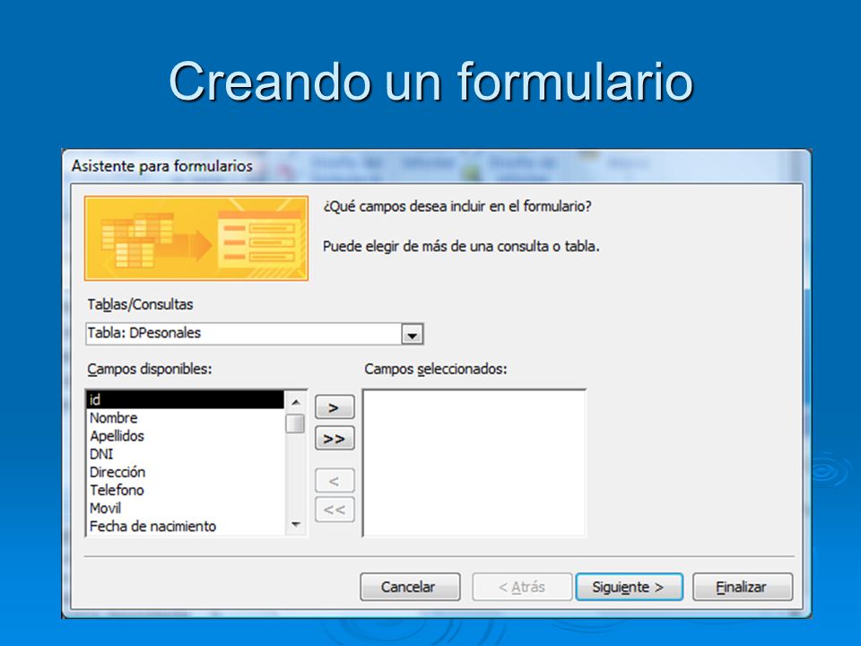Screen dimensions: 861x646
Task: Click the Tabla: DPesonales combo box field
Action: (x=254, y=334)
